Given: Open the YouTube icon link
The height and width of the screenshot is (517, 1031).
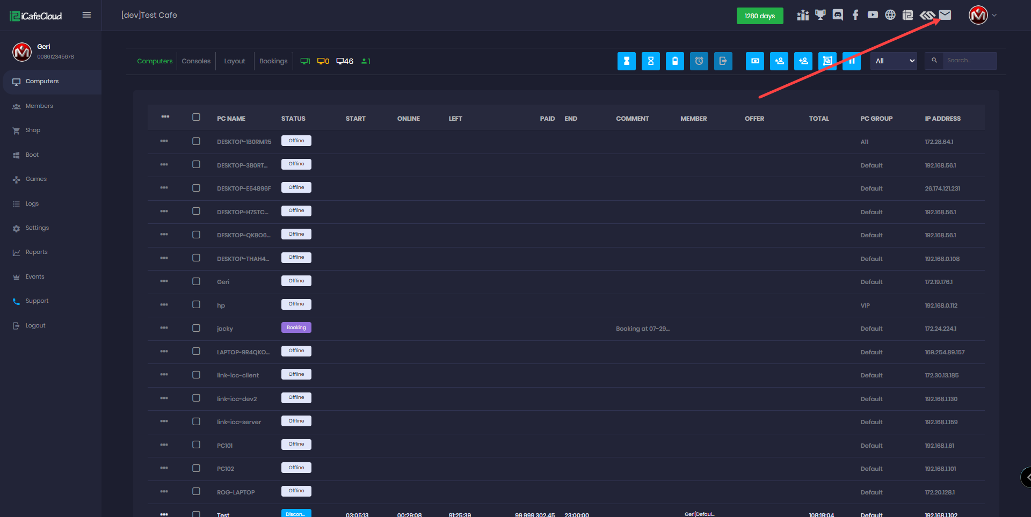Looking at the screenshot, I should [x=873, y=15].
